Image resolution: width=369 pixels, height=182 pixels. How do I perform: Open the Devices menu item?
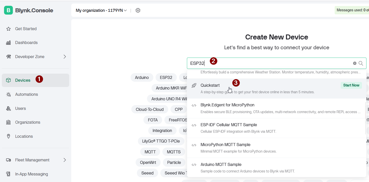click(23, 80)
